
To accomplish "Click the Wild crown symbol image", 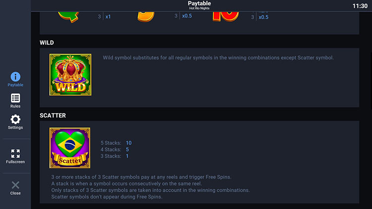I will click(70, 75).
